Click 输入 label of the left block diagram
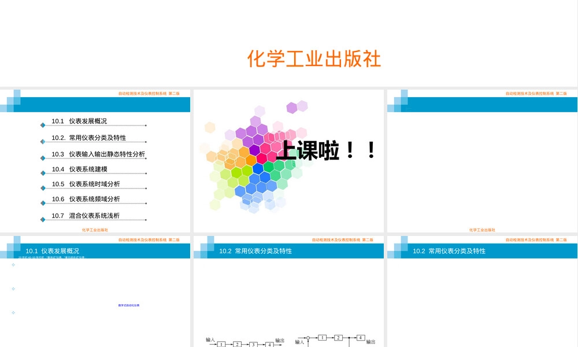Viewport: 578px width, 347px height. [210, 339]
